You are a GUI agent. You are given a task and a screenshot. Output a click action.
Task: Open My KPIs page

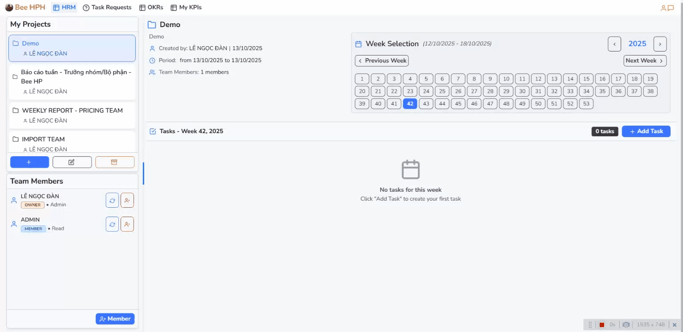pos(186,8)
